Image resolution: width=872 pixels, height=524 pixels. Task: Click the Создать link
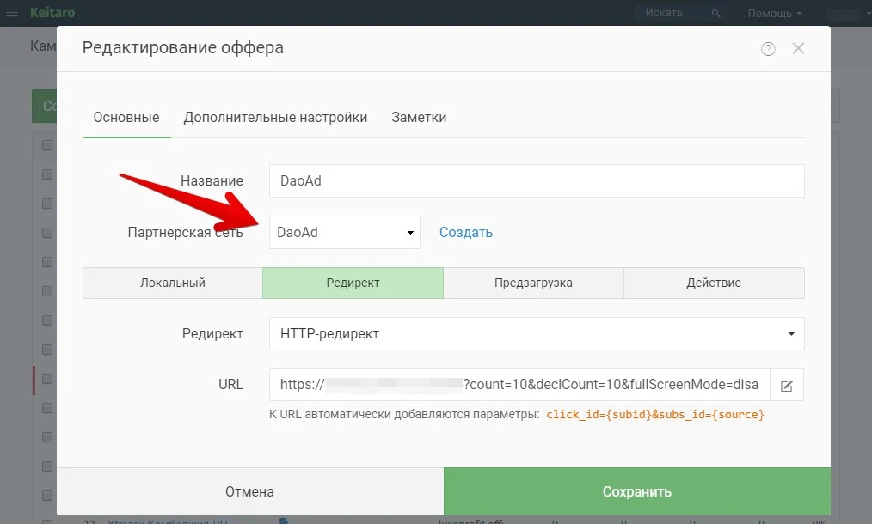point(466,232)
